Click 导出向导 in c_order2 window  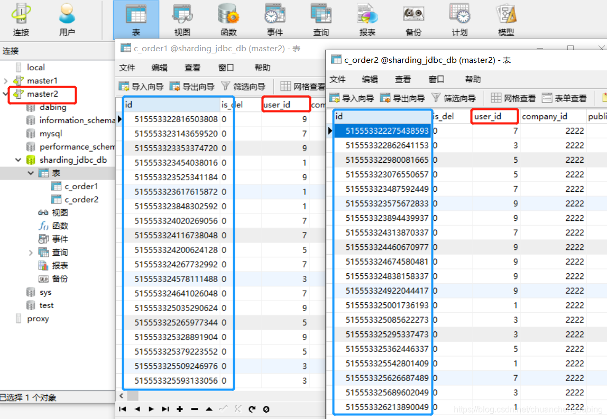pyautogui.click(x=402, y=98)
